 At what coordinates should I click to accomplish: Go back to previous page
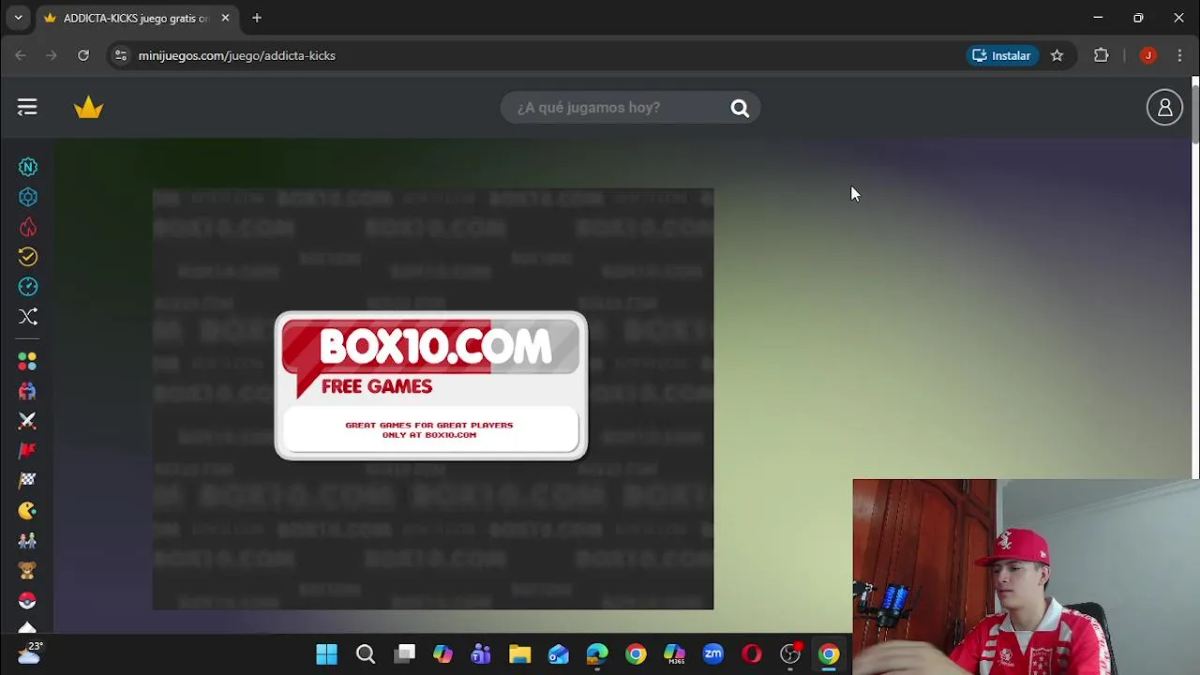click(21, 55)
